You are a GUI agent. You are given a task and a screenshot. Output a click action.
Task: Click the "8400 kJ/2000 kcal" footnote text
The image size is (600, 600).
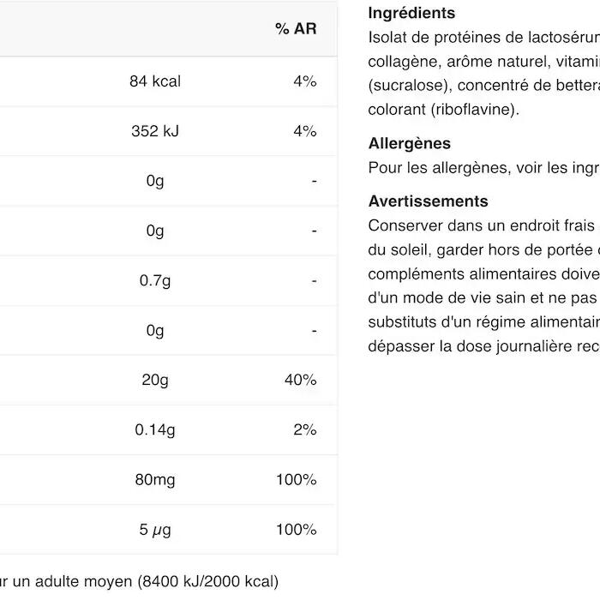coord(207,582)
